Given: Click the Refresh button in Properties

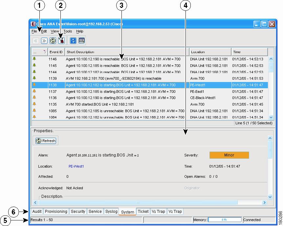Looking at the screenshot, I should pyautogui.click(x=46, y=141).
